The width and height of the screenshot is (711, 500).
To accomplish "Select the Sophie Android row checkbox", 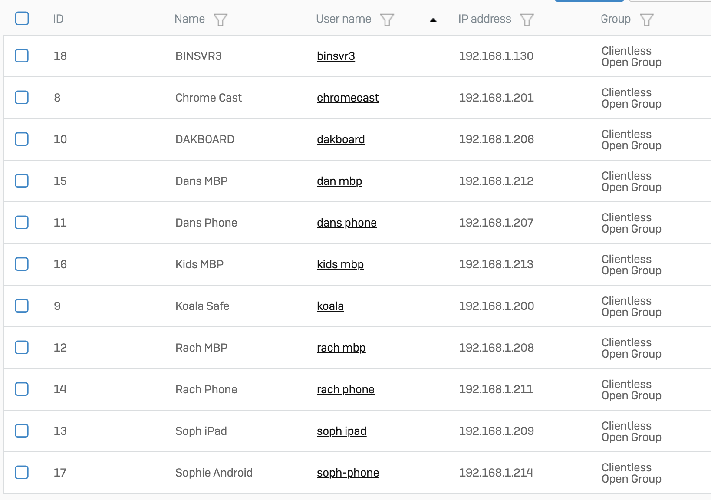I will [22, 473].
